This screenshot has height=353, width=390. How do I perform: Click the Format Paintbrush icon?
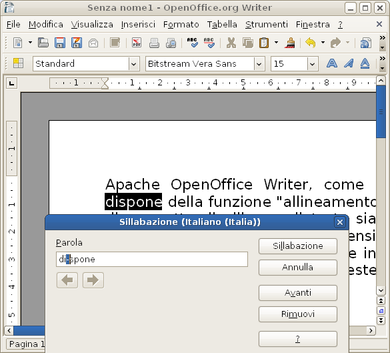[x=290, y=43]
